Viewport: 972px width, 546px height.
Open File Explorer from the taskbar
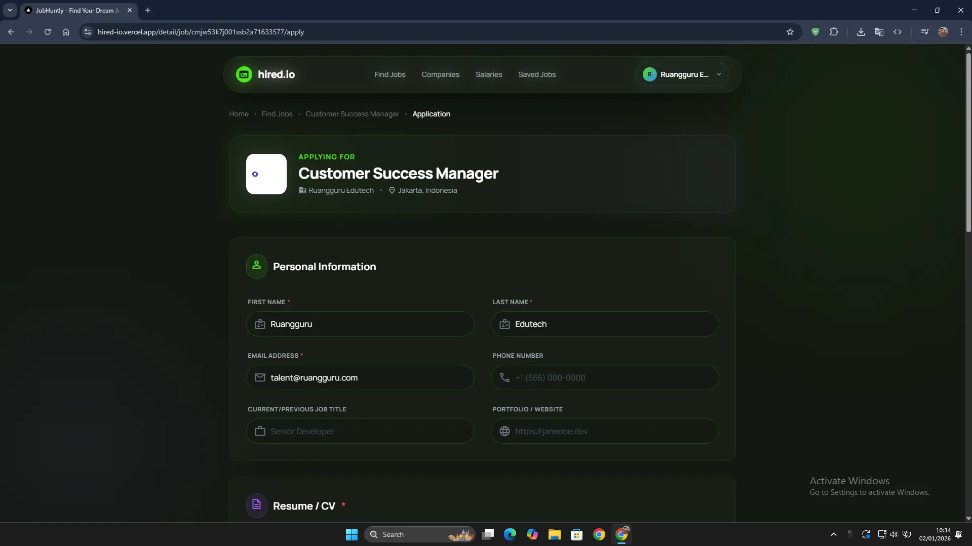pos(554,534)
